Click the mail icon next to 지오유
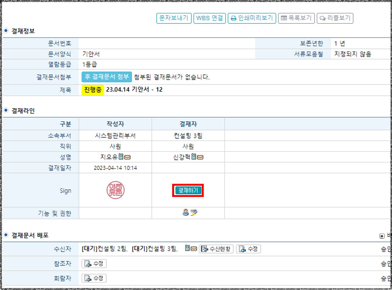This screenshot has width=392, height=290. tap(127, 157)
